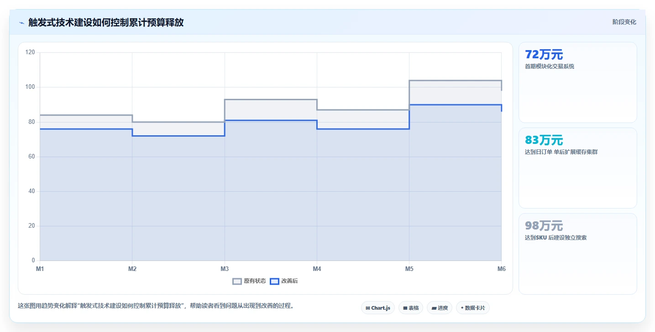The image size is (655, 332).
Task: Click the 83万元 value card
Action: pos(577,168)
